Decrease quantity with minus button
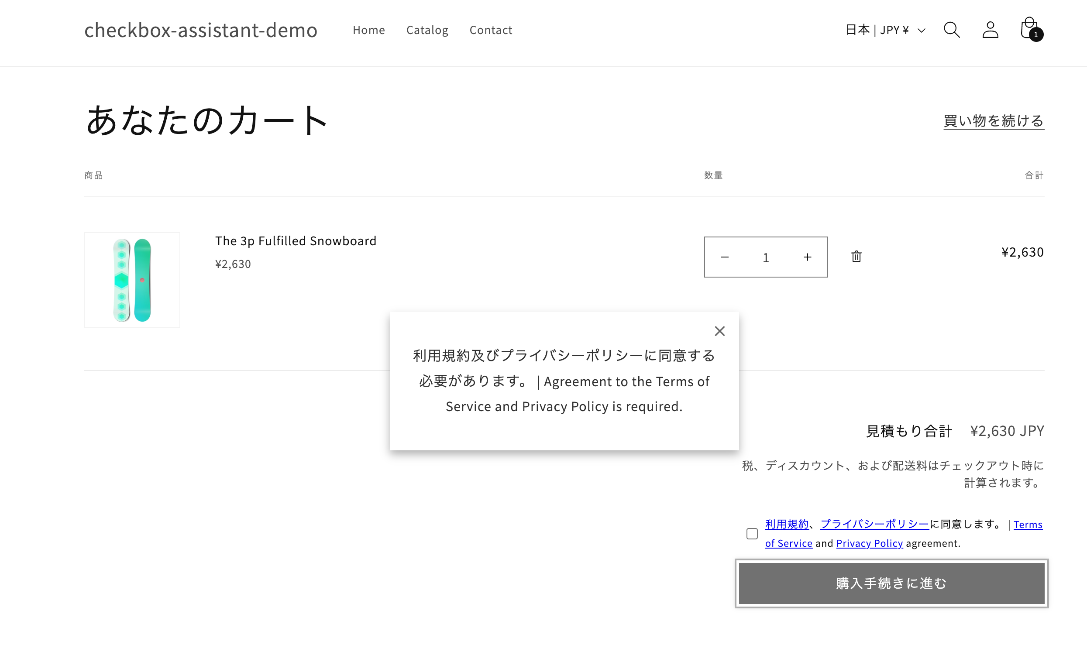Image resolution: width=1087 pixels, height=645 pixels. (725, 257)
